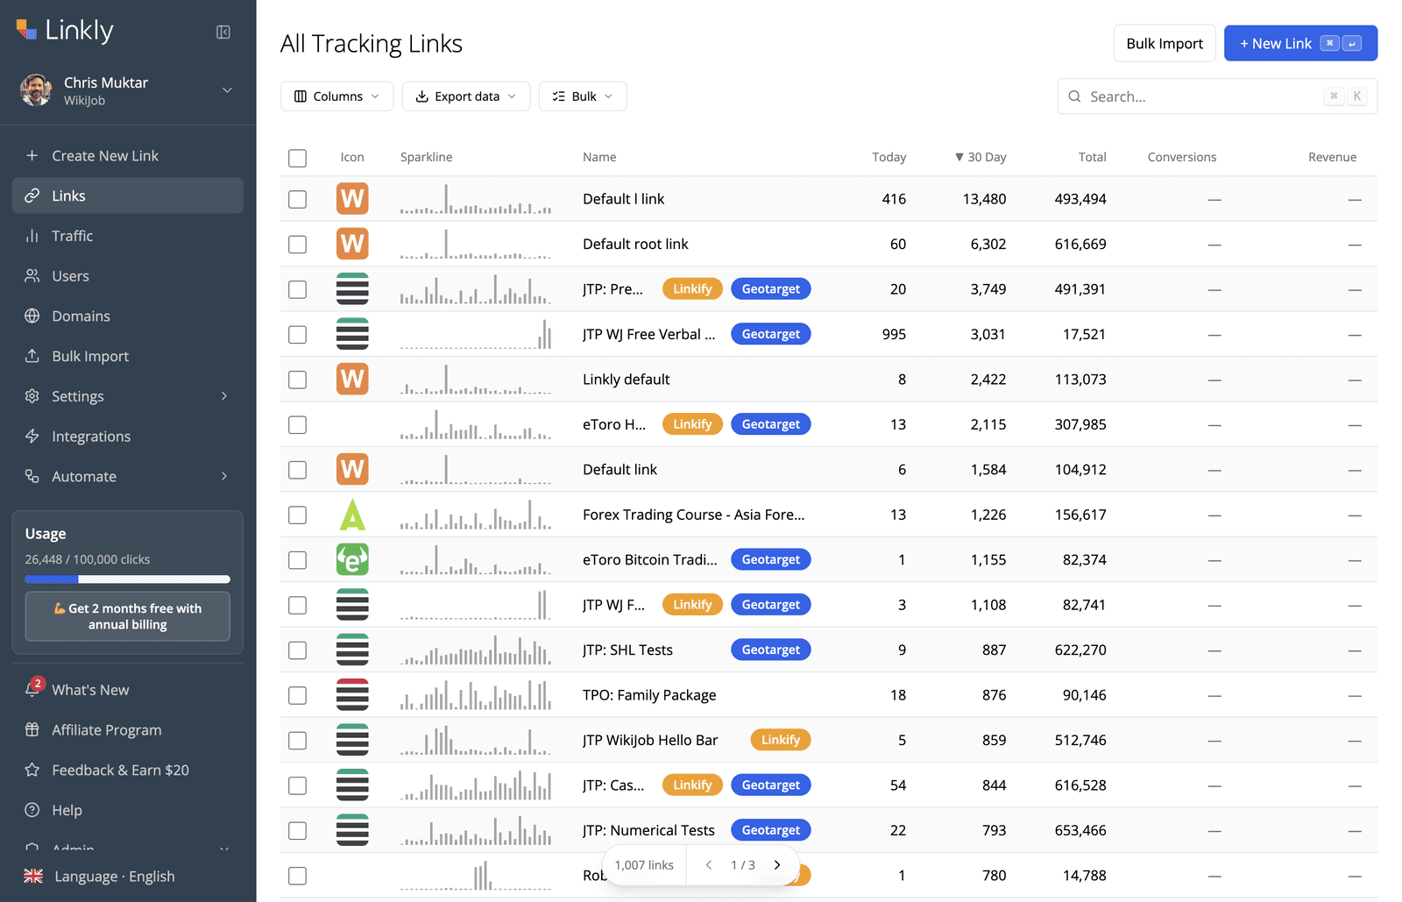Click the 1,007 links count
Image resolution: width=1402 pixels, height=902 pixels.
coord(644,865)
